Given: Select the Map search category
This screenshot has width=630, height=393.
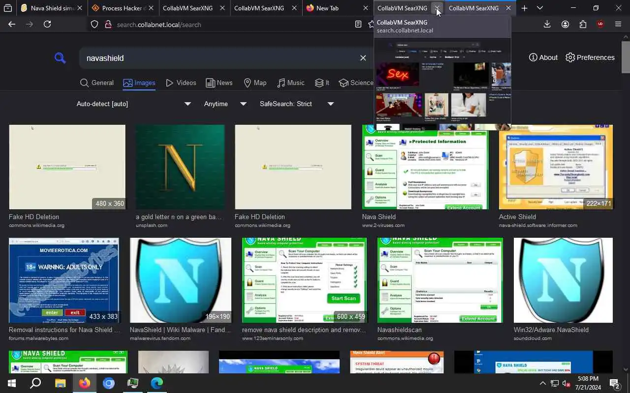Looking at the screenshot, I should click(x=255, y=83).
